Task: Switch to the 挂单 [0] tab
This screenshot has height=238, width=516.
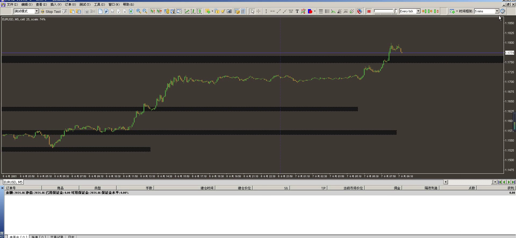Action: 38,237
